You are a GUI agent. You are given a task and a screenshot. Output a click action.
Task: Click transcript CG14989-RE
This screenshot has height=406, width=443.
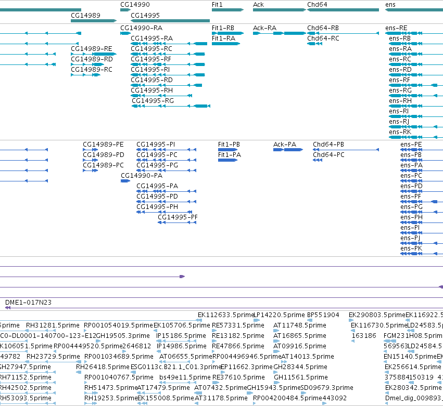click(x=94, y=54)
